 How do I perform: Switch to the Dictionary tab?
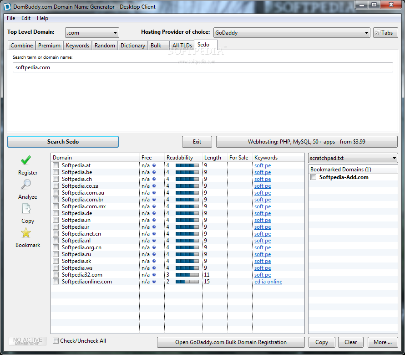click(x=133, y=45)
